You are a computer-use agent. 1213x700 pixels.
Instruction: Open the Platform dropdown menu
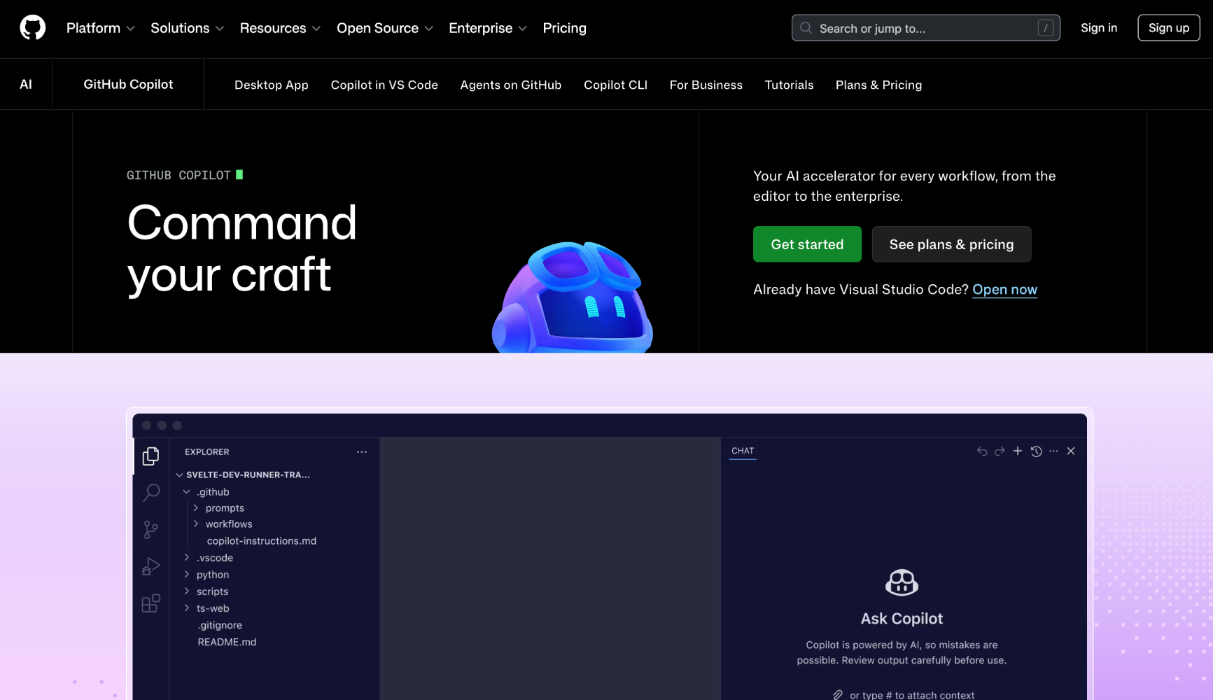click(100, 28)
